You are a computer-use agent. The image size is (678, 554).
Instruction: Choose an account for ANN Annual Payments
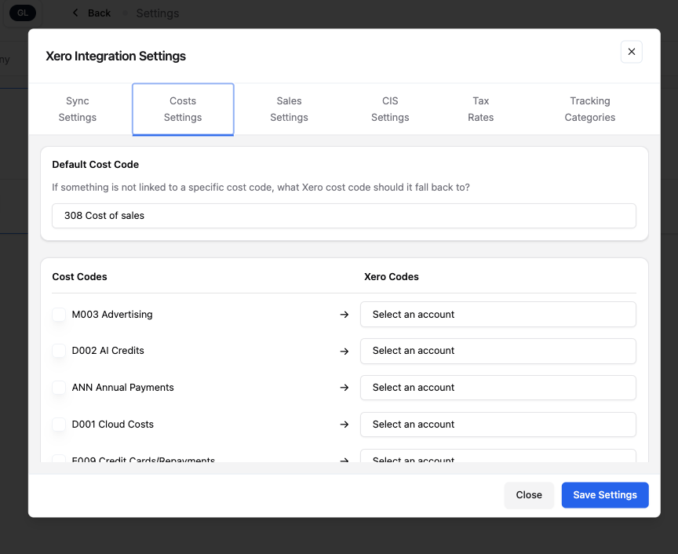point(498,388)
